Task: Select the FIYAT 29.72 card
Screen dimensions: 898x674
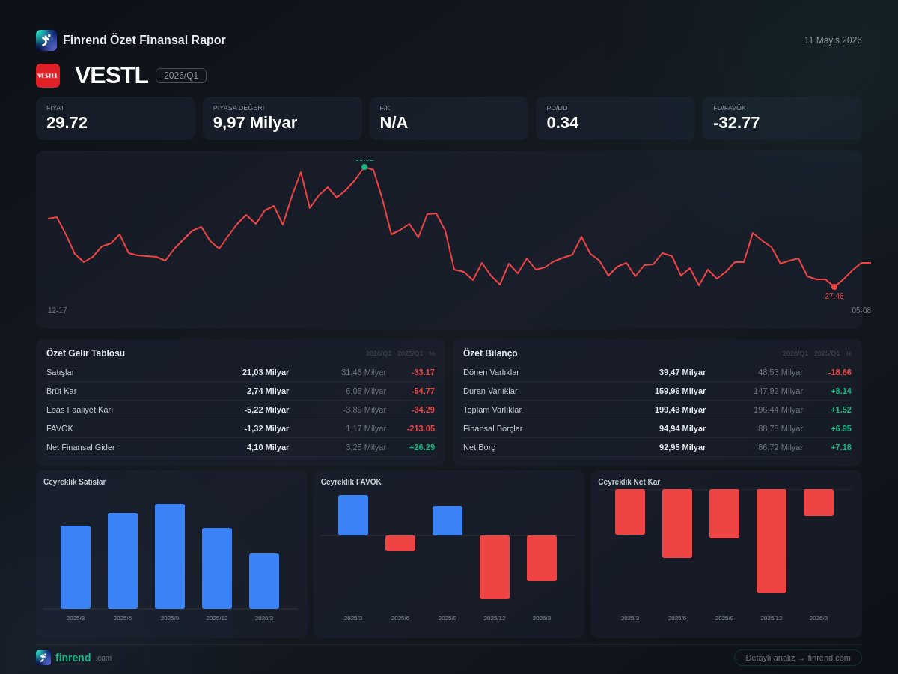Action: tap(115, 118)
